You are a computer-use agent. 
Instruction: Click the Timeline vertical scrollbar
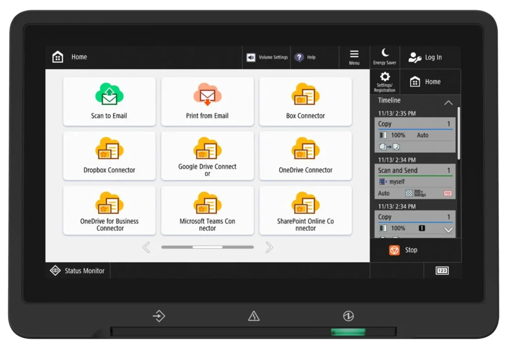(x=459, y=133)
